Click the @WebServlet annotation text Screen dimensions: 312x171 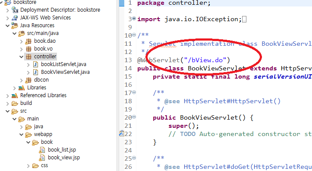click(158, 60)
